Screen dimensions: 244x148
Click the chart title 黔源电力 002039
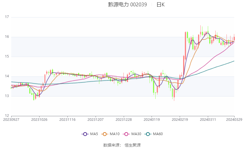coord(127,5)
